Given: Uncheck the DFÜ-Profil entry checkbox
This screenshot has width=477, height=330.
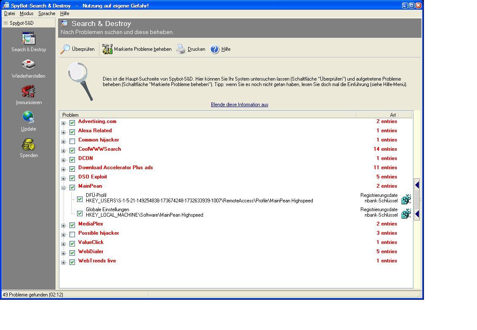Looking at the screenshot, I should [x=80, y=199].
